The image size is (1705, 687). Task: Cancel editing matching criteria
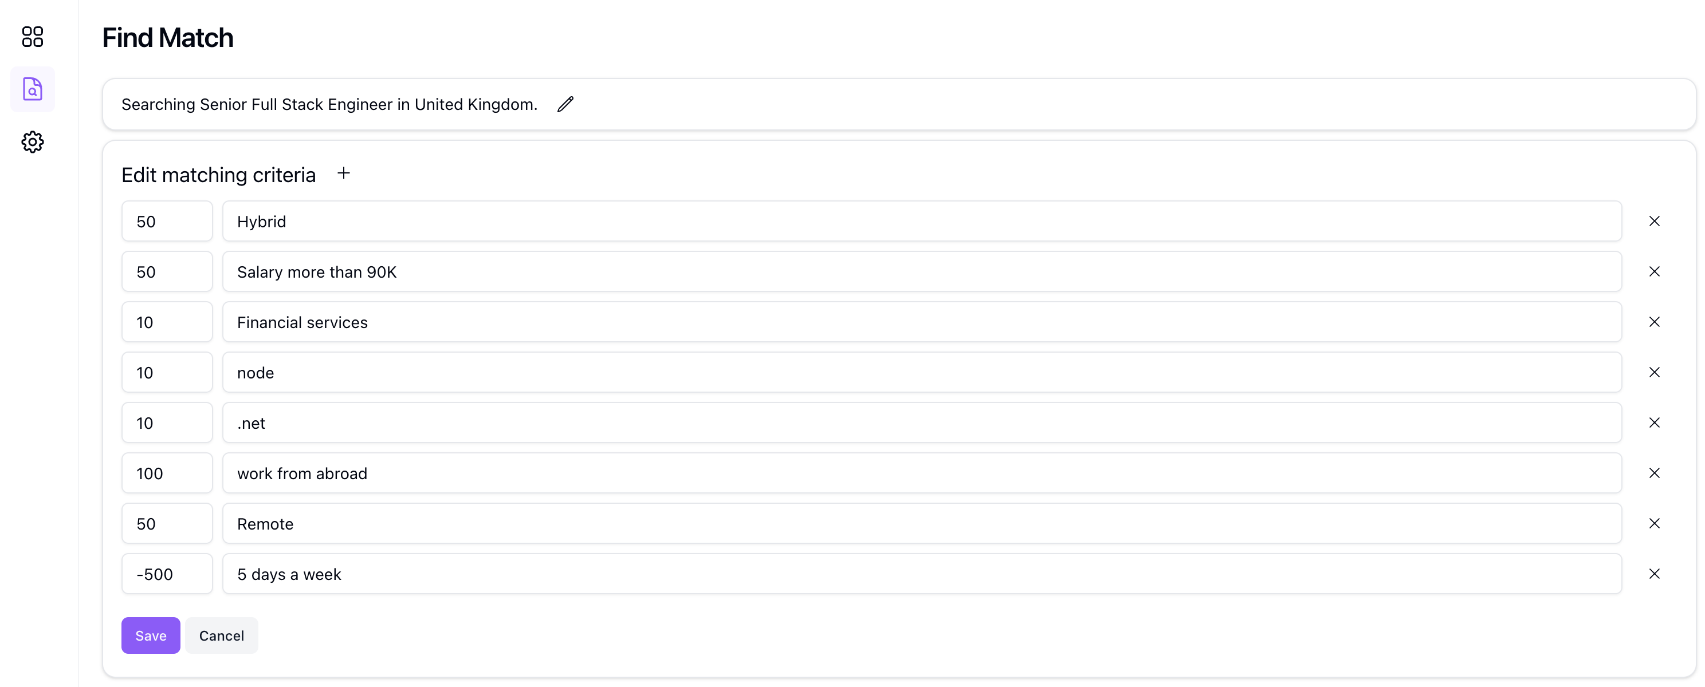221,635
